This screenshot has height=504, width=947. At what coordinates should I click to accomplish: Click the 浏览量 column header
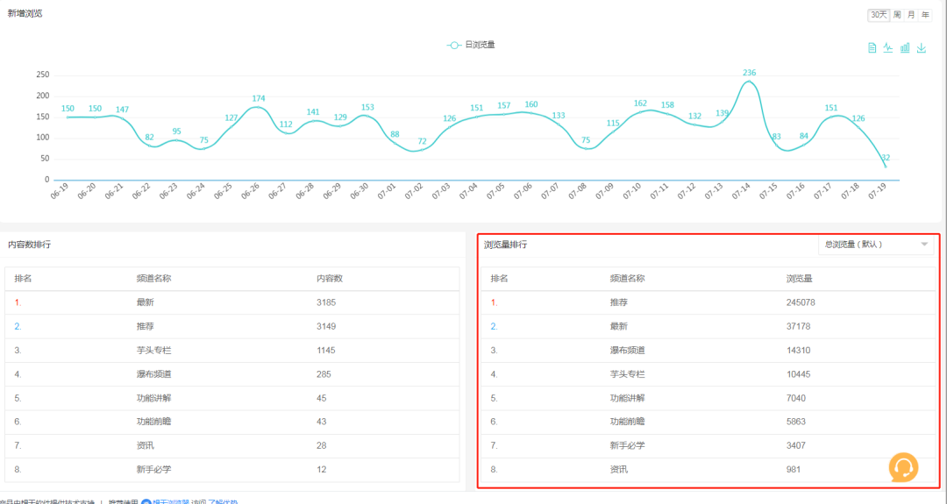coord(799,279)
